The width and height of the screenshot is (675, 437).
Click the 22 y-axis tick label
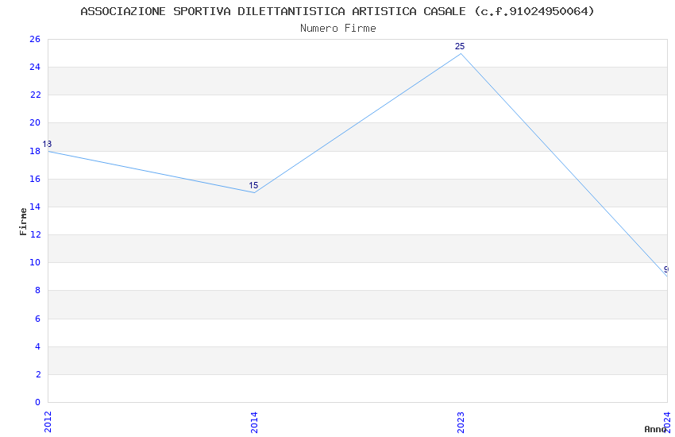pos(35,95)
